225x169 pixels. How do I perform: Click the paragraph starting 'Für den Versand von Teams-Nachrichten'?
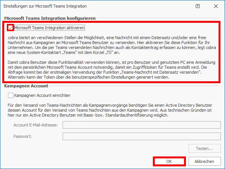pyautogui.click(x=110, y=110)
